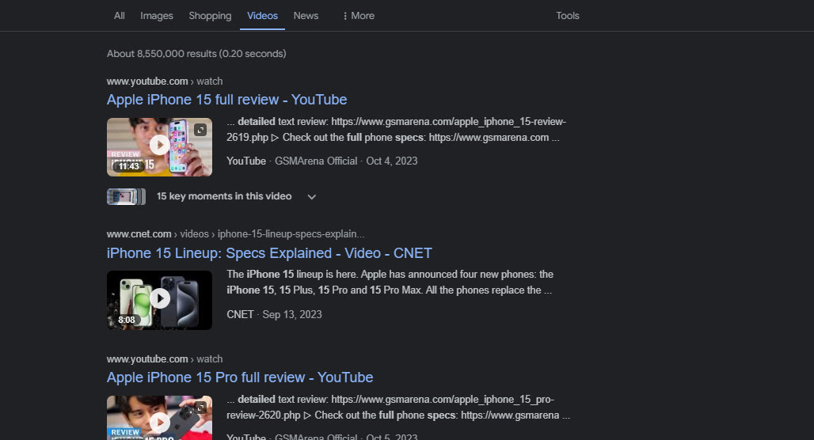Click the 11:43 duration badge
This screenshot has height=440, width=814.
(129, 166)
